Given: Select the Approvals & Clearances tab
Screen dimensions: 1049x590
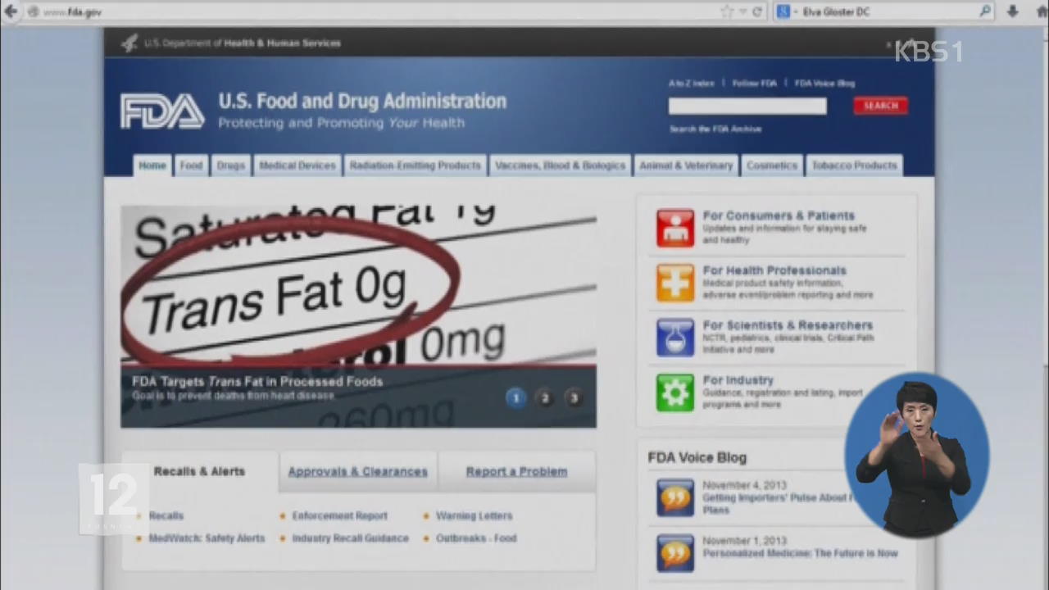Looking at the screenshot, I should tap(358, 472).
